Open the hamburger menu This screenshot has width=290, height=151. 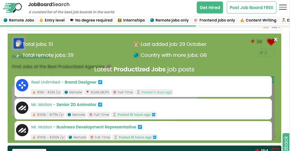tap(283, 7)
